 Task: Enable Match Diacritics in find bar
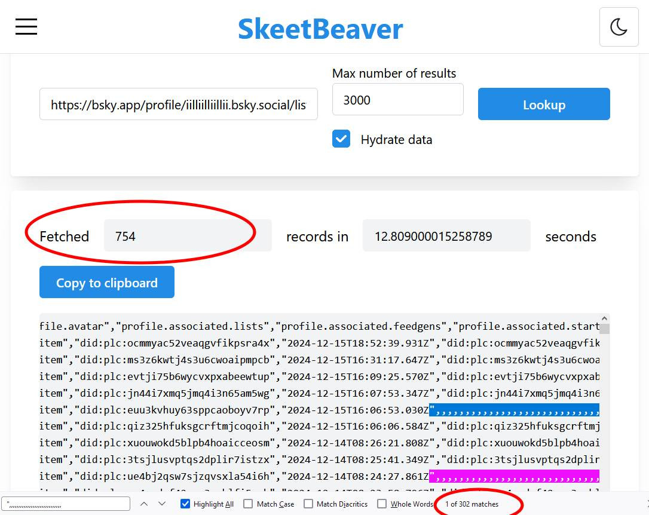click(x=308, y=504)
